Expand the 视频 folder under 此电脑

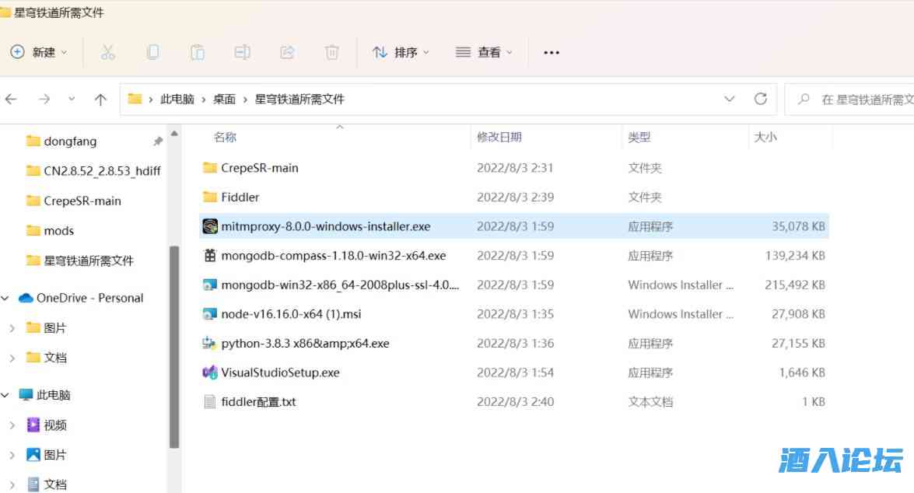click(12, 425)
